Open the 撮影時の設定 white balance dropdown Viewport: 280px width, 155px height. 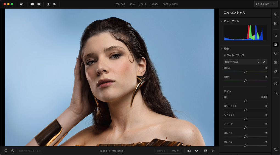pos(242,62)
